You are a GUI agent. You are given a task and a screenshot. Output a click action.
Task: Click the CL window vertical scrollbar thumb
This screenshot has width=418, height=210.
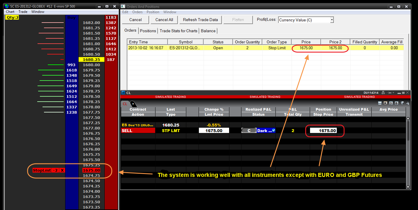click(x=408, y=131)
